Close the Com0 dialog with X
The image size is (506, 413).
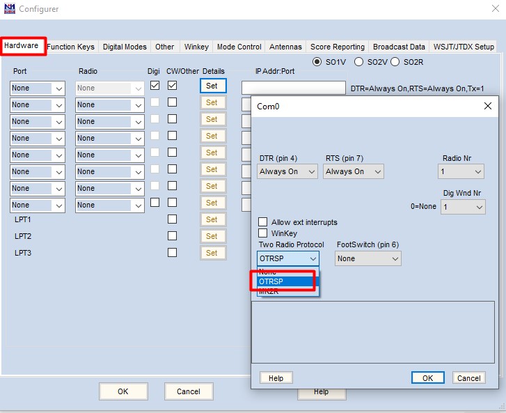point(487,106)
